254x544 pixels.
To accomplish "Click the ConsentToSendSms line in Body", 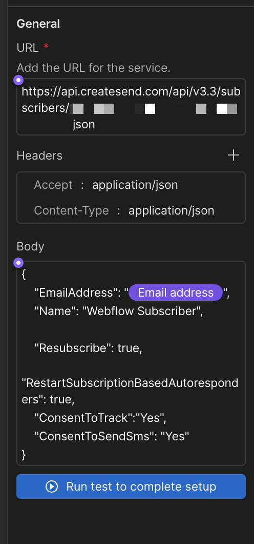I will pyautogui.click(x=112, y=436).
